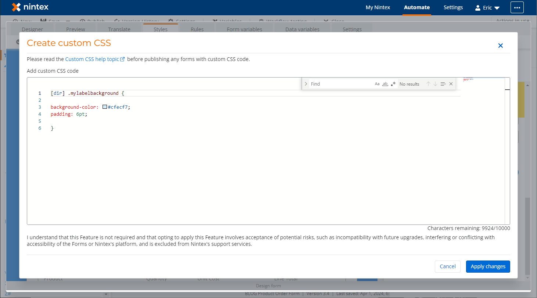Click the Nintex logo icon
Image resolution: width=537 pixels, height=298 pixels.
pos(15,7)
